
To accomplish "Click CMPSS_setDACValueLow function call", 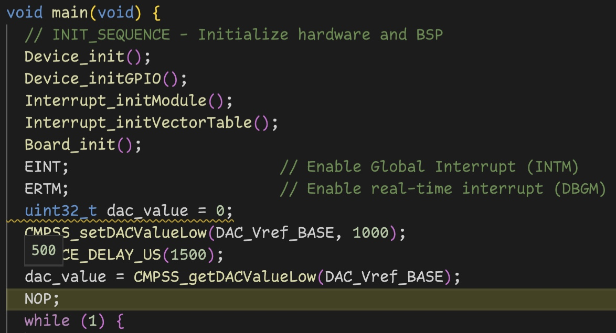I will 116,232.
